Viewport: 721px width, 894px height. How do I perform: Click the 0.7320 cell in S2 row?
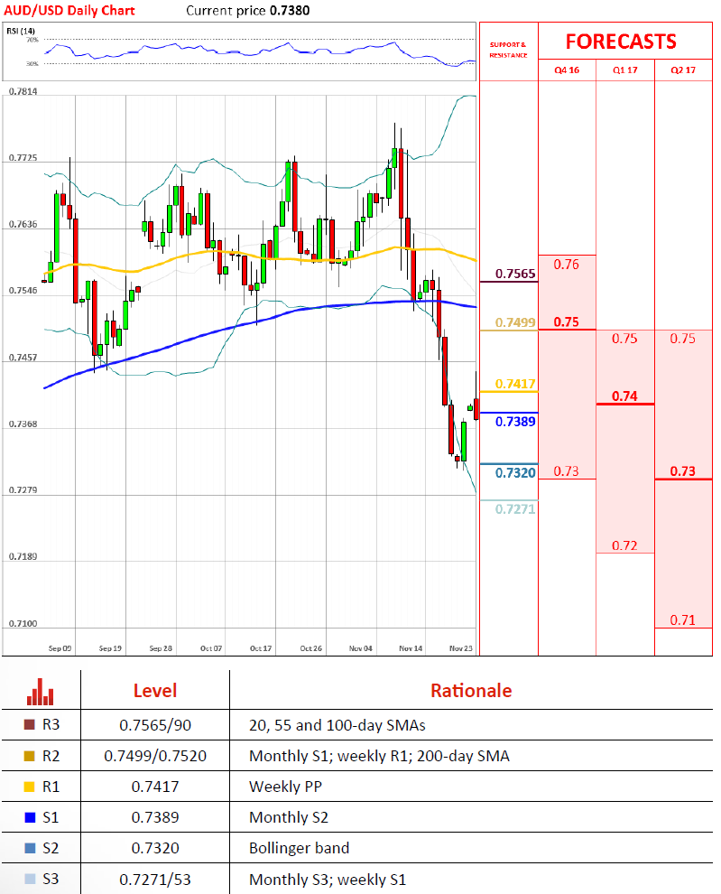click(x=155, y=848)
